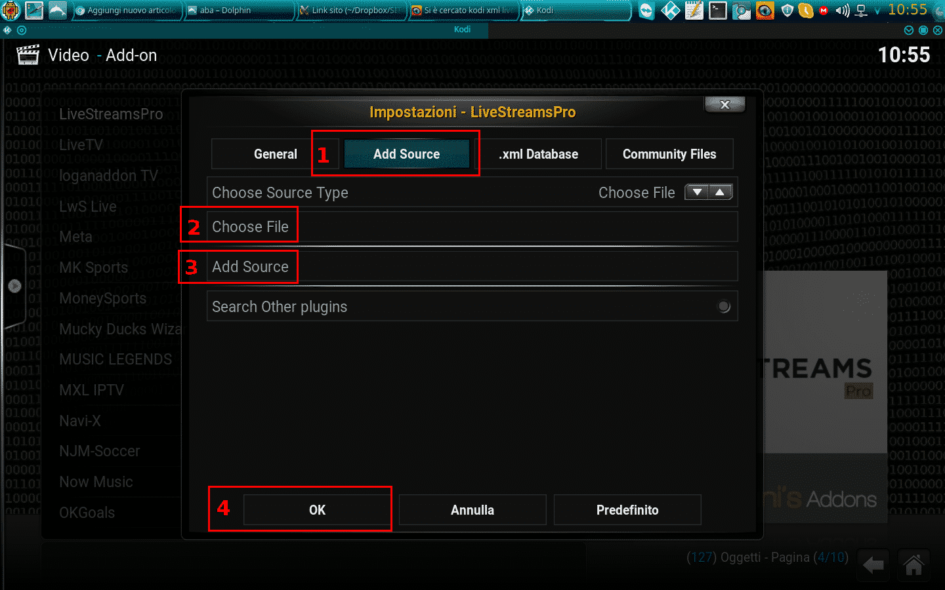Return to the Kodi home screen
The height and width of the screenshot is (590, 945).
click(x=913, y=565)
